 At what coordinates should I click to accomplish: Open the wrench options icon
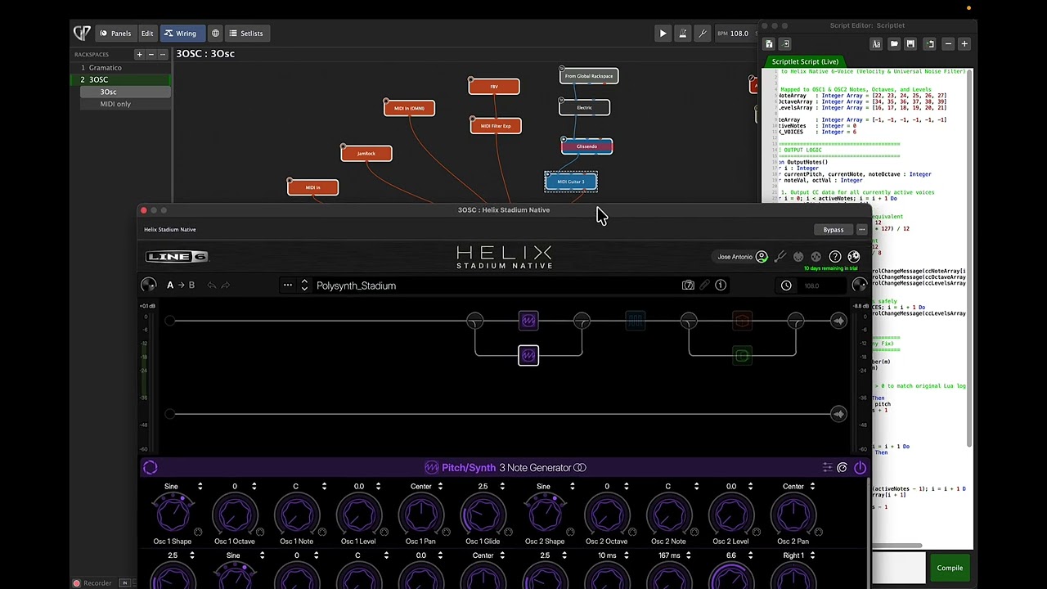702,34
